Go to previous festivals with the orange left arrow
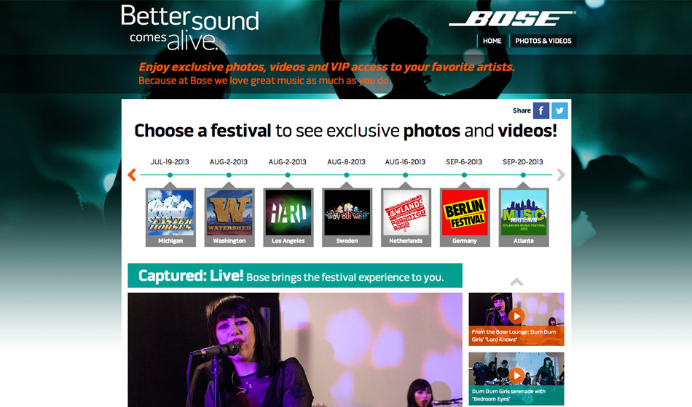The image size is (692, 407). tap(132, 175)
